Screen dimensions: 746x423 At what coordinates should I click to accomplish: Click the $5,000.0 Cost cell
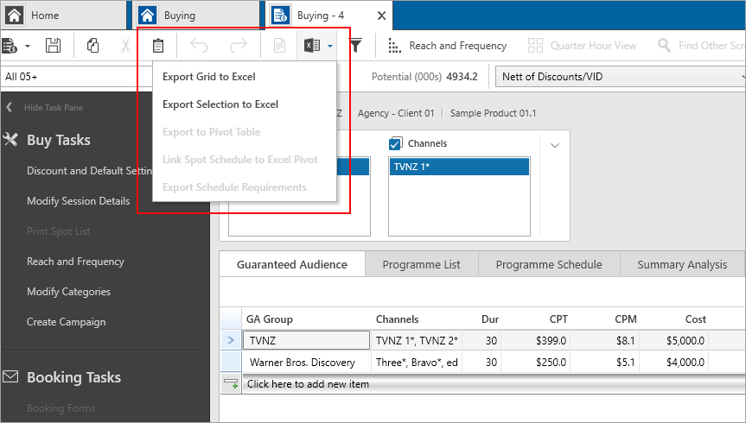(x=674, y=340)
